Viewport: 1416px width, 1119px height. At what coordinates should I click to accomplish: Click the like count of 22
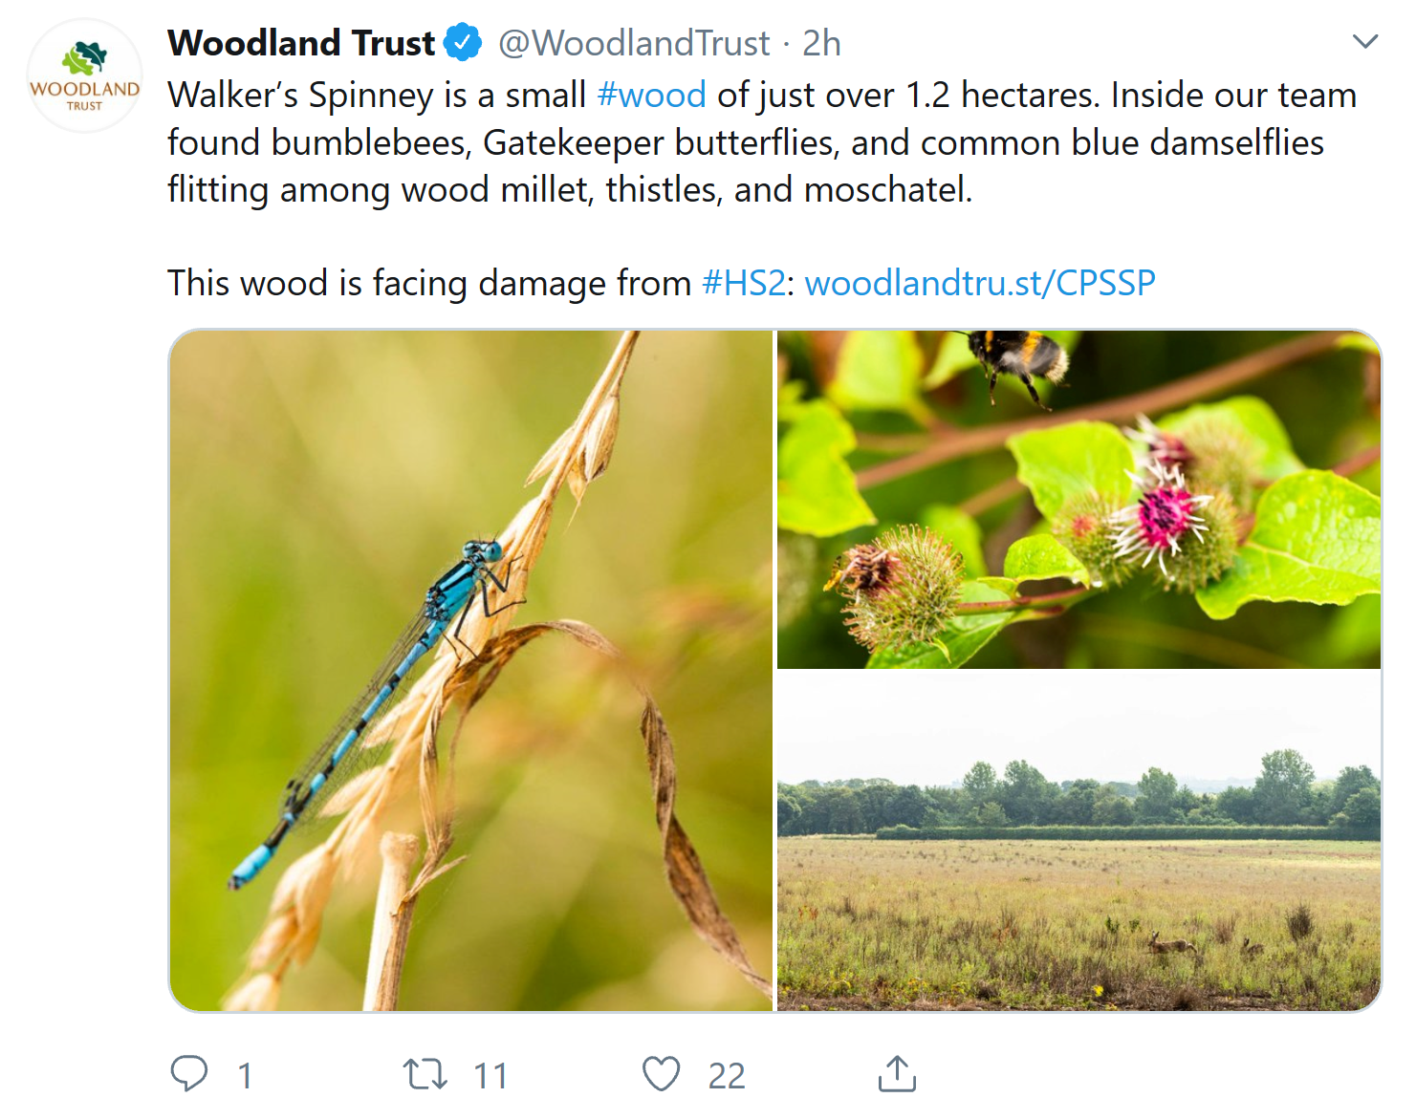(727, 1076)
